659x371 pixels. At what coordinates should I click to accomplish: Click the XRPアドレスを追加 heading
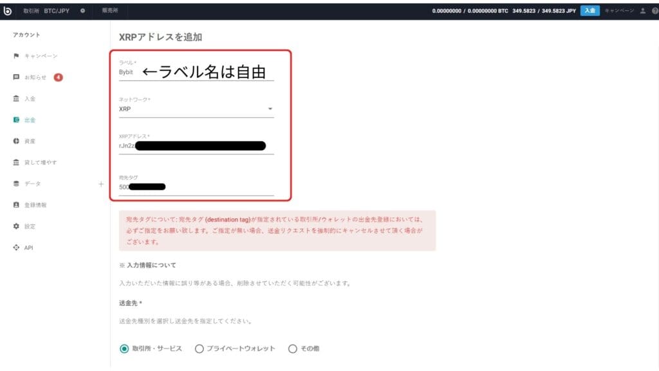click(160, 37)
